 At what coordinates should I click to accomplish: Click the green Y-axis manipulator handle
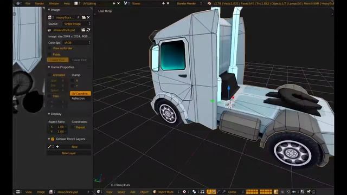coord(212,101)
